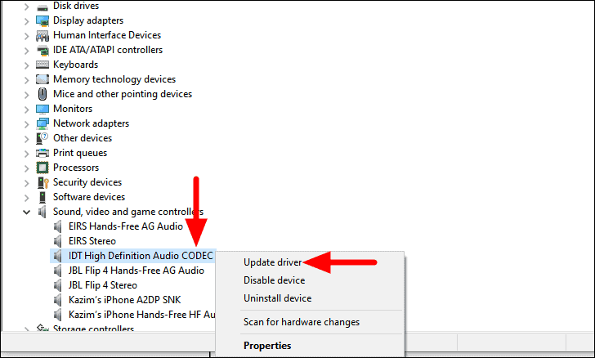Click the Human Interface Devices icon

pyautogui.click(x=42, y=35)
